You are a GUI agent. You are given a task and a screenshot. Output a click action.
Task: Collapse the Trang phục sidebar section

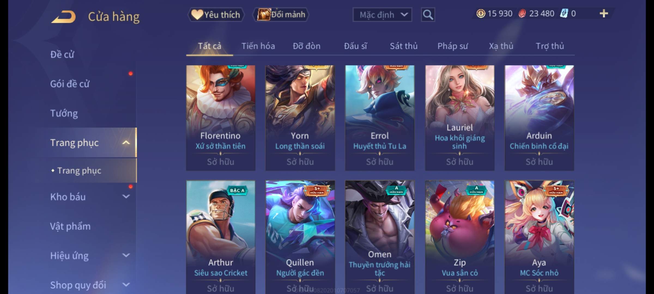point(126,143)
